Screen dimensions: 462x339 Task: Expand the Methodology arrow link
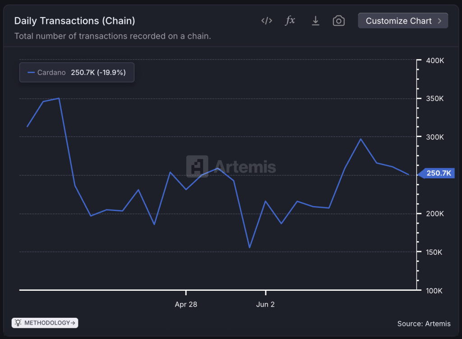(x=72, y=323)
